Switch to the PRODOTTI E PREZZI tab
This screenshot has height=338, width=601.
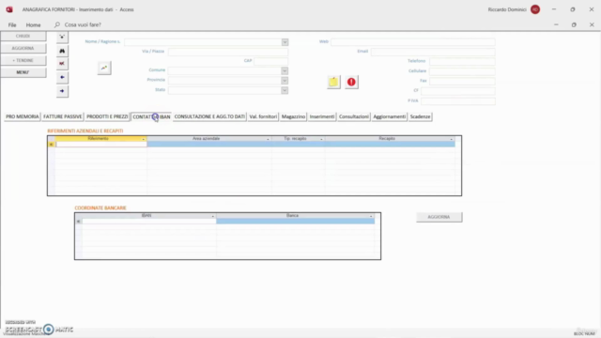pos(107,116)
